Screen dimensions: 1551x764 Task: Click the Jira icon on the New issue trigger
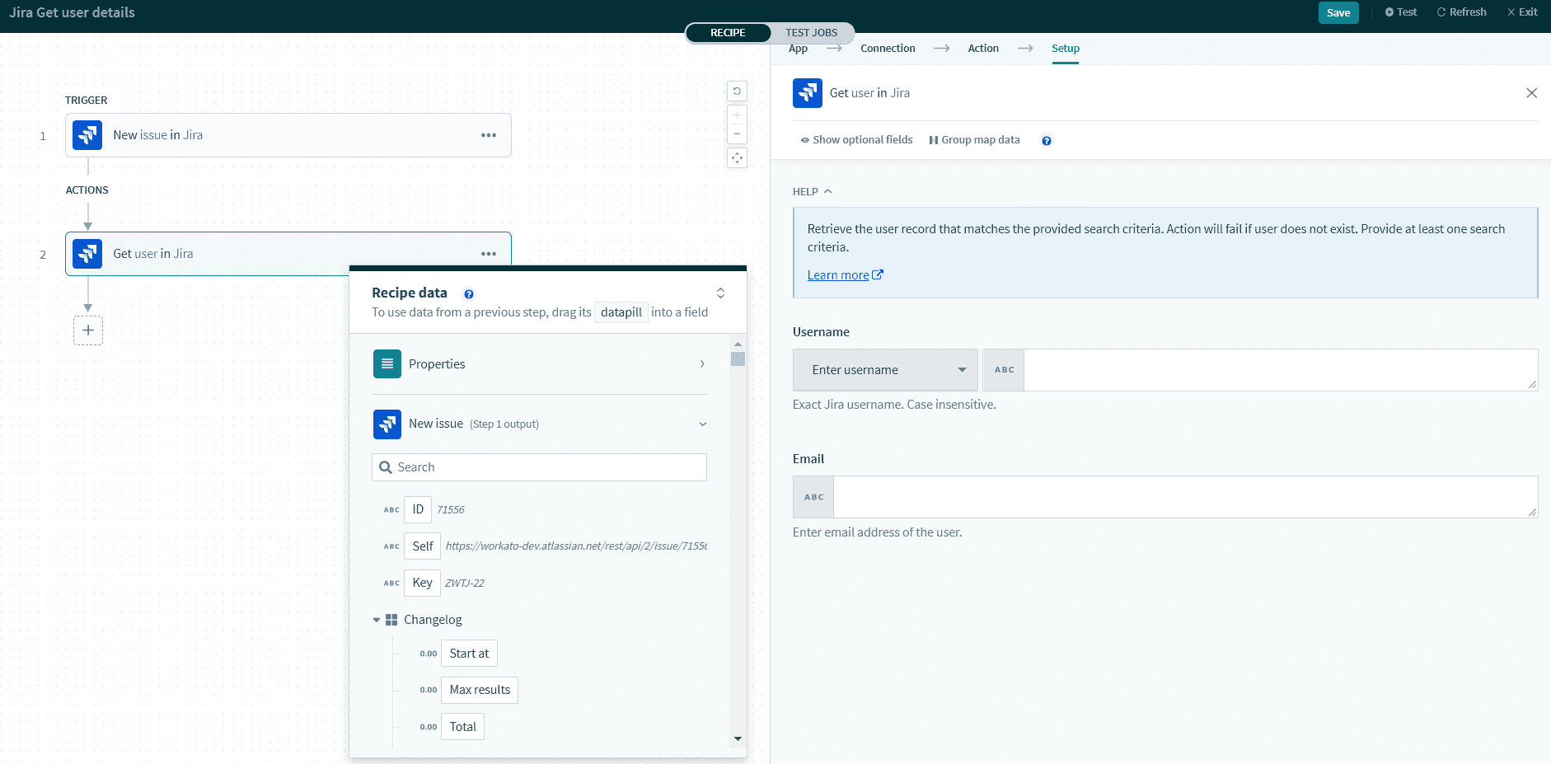[x=87, y=134]
